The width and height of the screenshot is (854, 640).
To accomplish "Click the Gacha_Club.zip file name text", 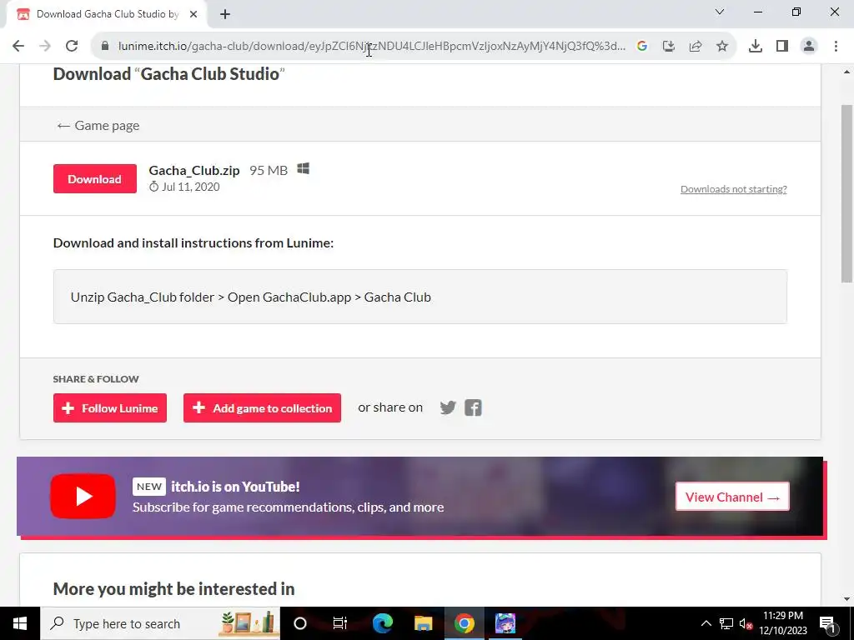I will [193, 170].
